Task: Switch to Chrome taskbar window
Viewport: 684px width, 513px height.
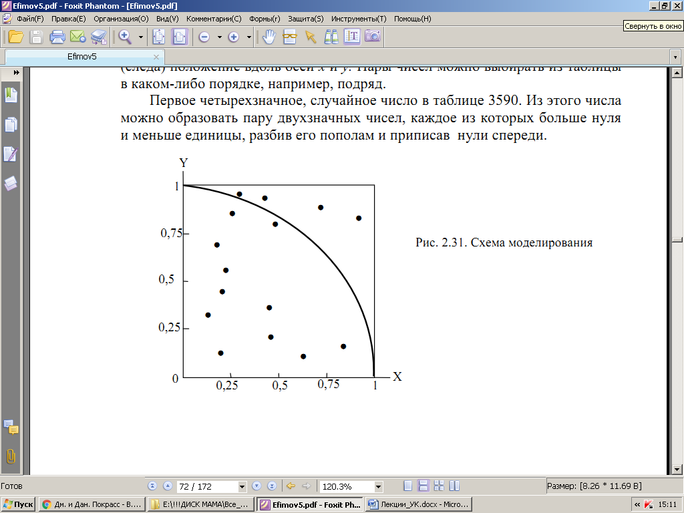Action: [x=92, y=505]
